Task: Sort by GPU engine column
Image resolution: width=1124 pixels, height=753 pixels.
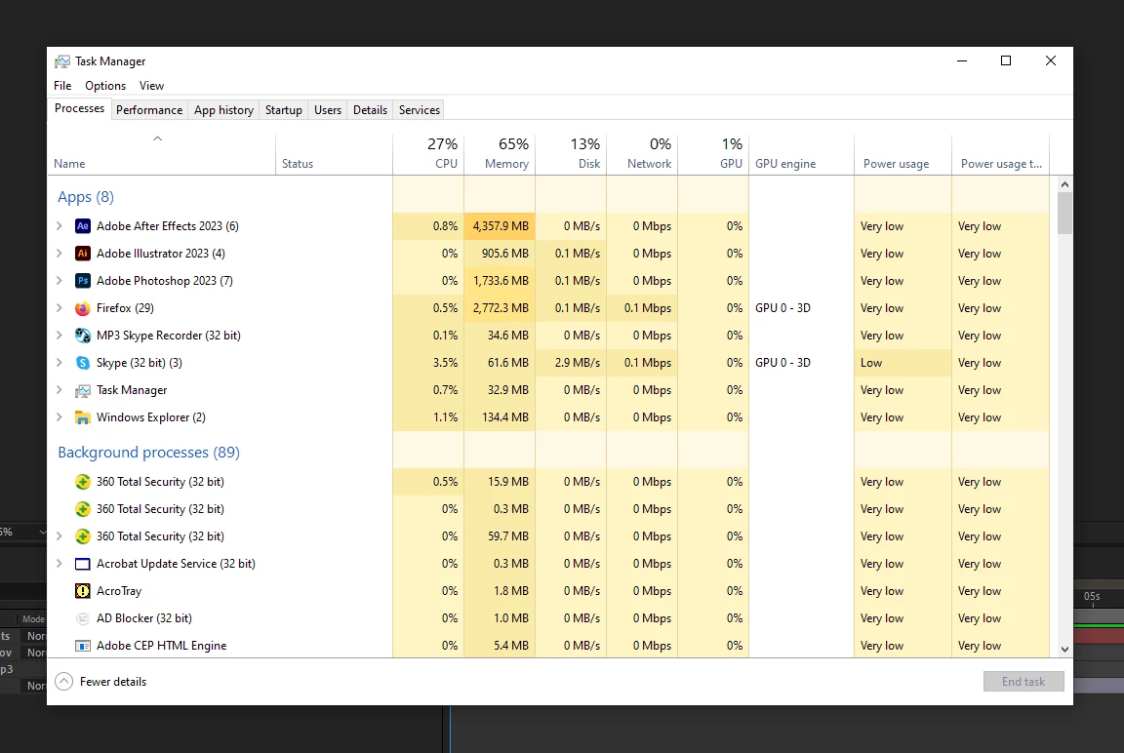Action: (801, 155)
